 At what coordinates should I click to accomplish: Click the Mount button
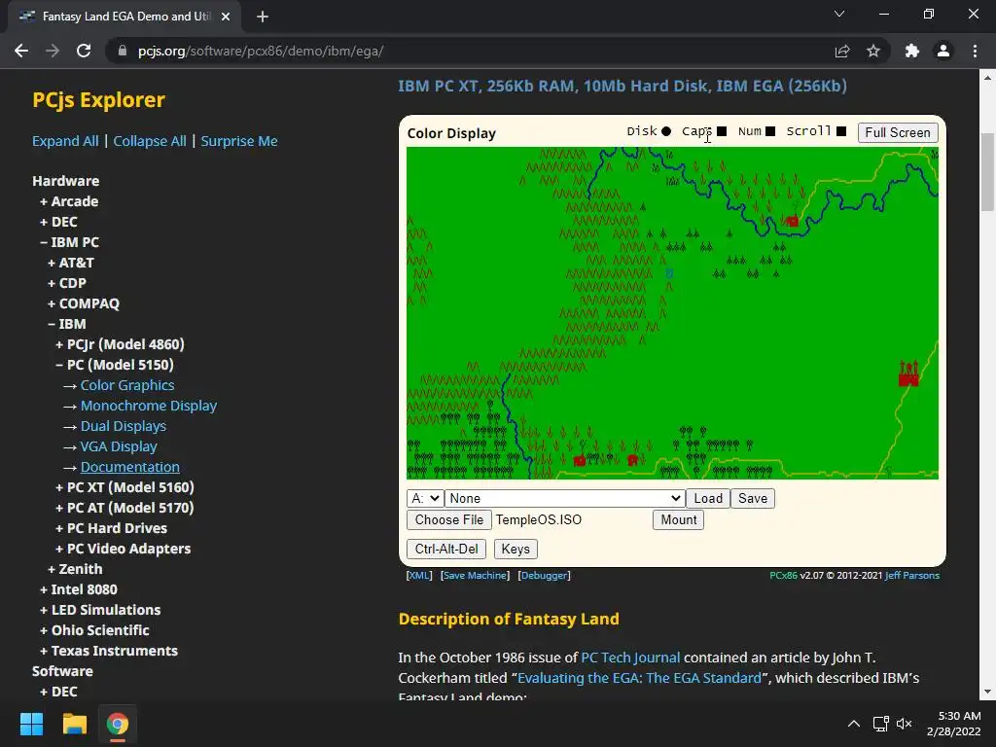(x=678, y=519)
